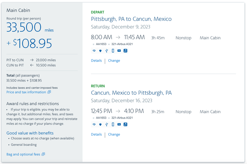Open the Price and tax information link
Viewport: 247px width, 164px height.
pyautogui.click(x=26, y=92)
